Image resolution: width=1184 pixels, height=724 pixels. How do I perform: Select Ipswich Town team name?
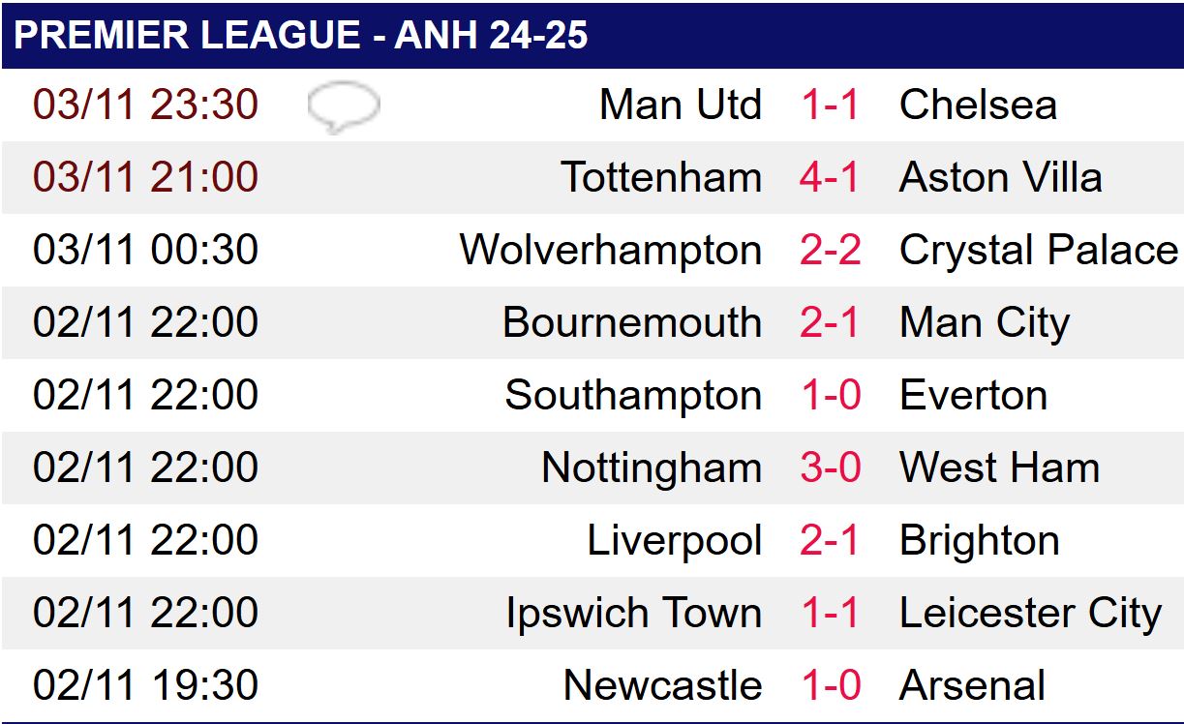[634, 613]
